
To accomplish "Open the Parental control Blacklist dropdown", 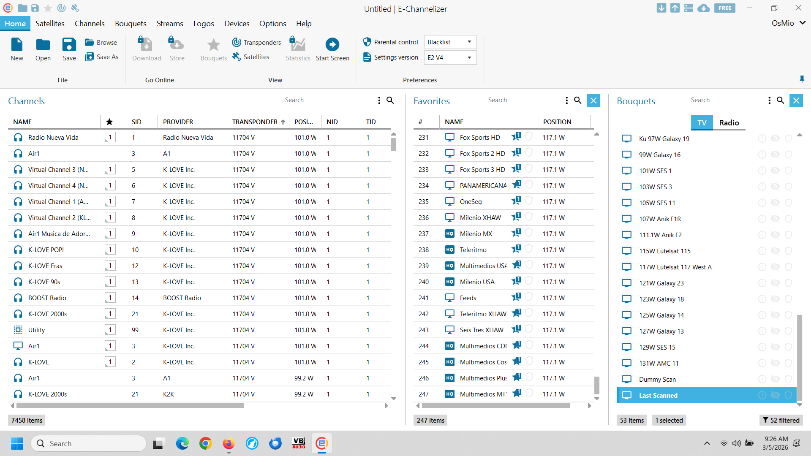I will (x=450, y=42).
